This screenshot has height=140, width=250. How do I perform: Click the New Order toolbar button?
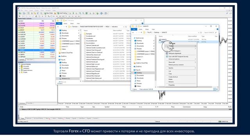[x=48, y=13]
